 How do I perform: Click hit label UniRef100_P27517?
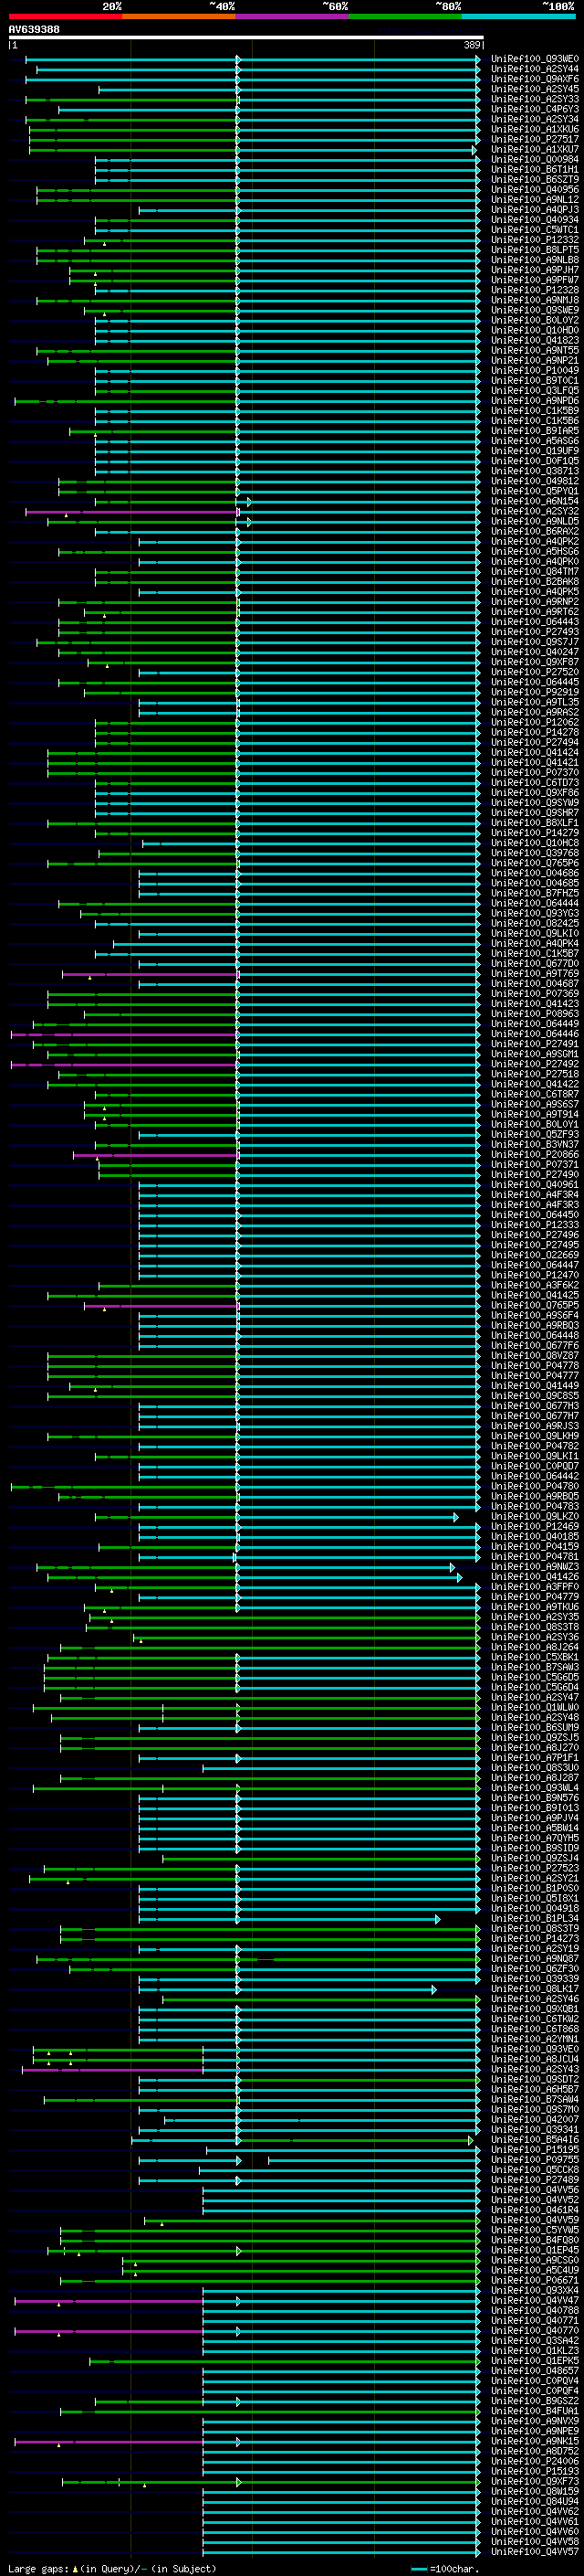[535, 139]
